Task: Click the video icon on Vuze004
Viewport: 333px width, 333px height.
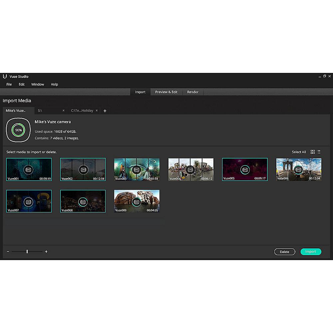Action: [190, 170]
